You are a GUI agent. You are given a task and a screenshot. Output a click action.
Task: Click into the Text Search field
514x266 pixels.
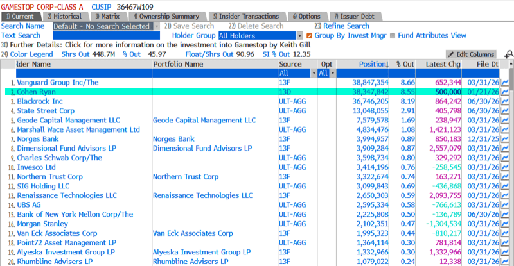tap(107, 36)
